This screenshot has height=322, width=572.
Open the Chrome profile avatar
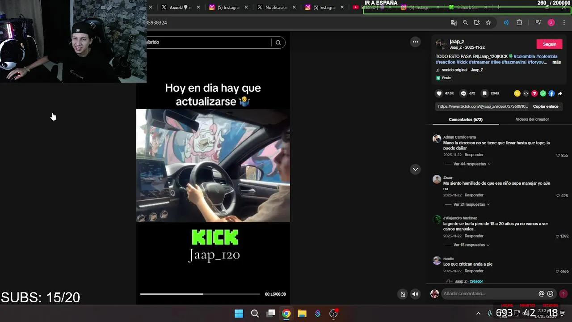point(551,22)
